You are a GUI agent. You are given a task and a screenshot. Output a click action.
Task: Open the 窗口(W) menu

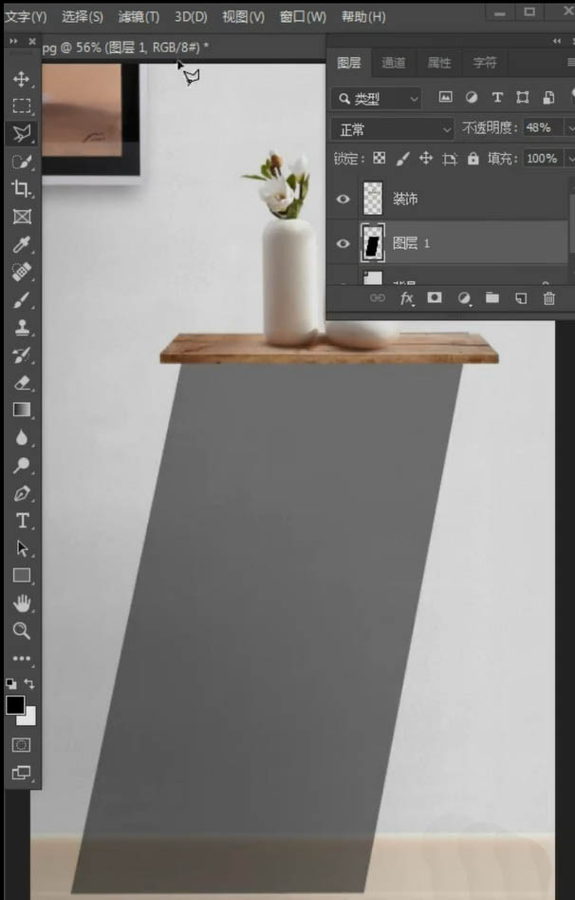click(302, 17)
